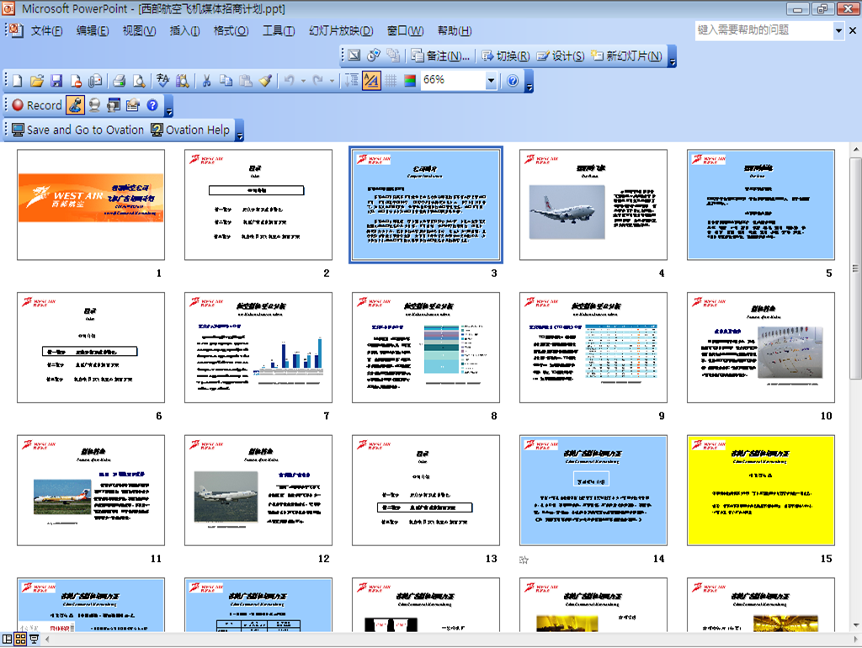Viewport: 862px width, 648px height.
Task: Redo the last undone action
Action: click(317, 81)
